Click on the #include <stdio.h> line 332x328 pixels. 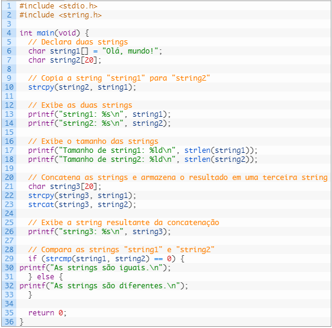click(x=58, y=6)
